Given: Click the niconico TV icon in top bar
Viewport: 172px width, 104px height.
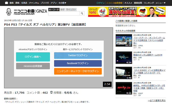Looking at the screenshot, I should 6,3.
